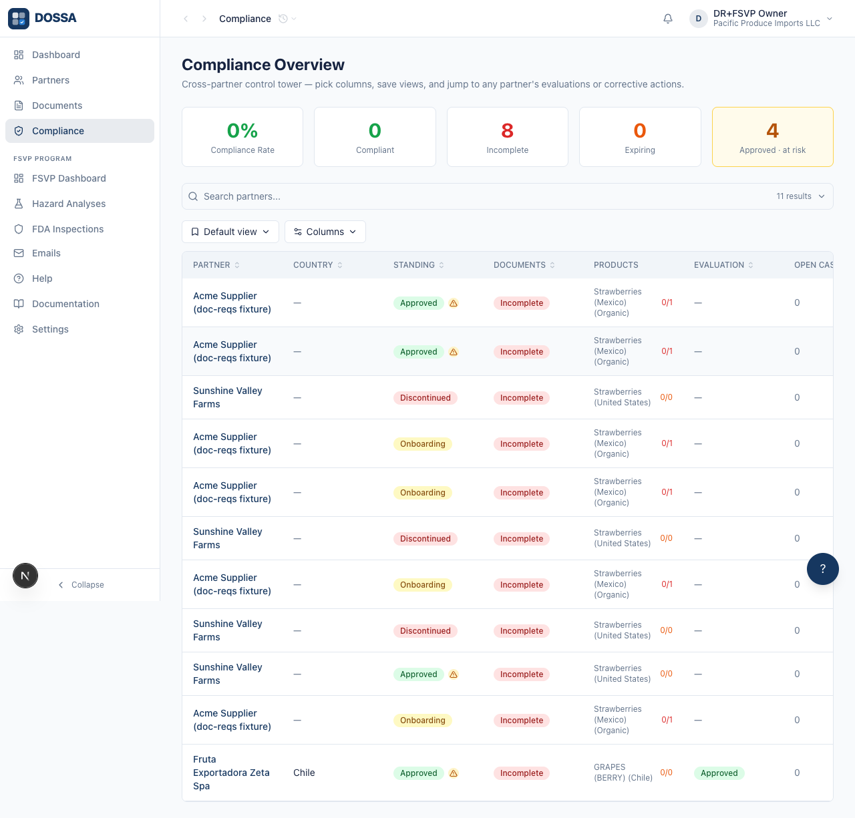Viewport: 855px width, 818px height.
Task: Open Dashboard in the sidebar
Action: [79, 55]
